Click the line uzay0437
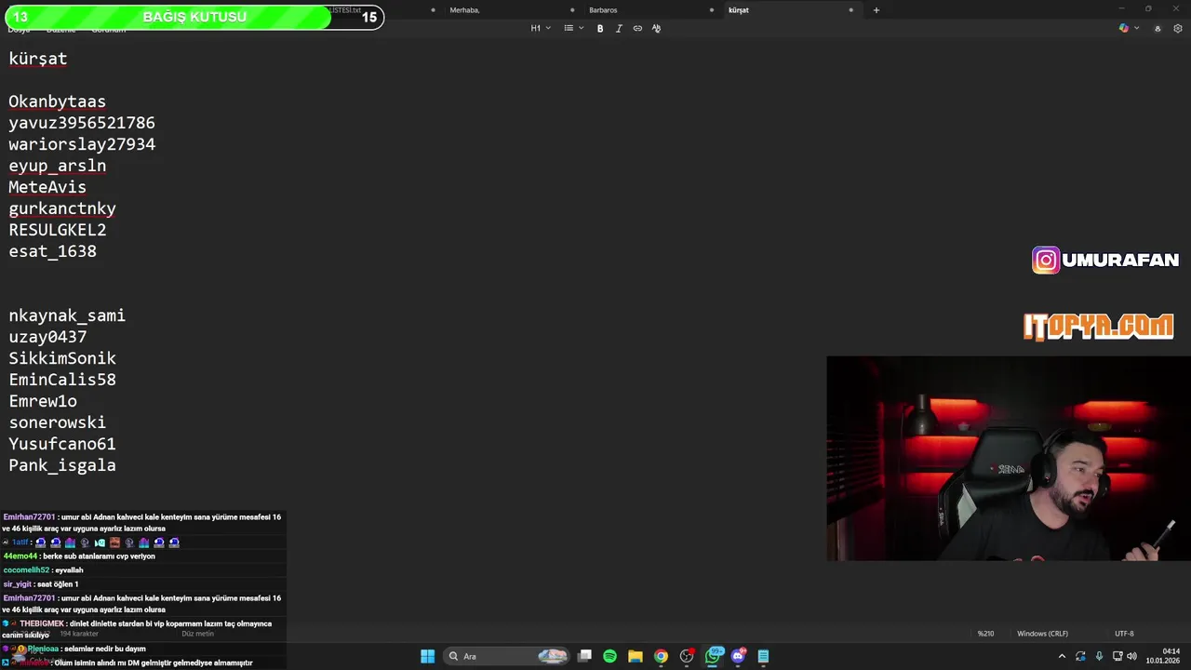This screenshot has width=1191, height=670. (x=47, y=337)
